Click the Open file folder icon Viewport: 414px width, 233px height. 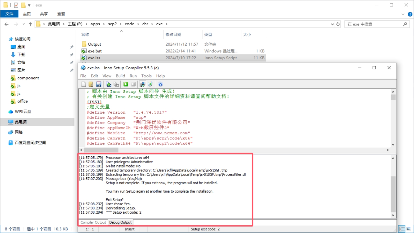91,84
